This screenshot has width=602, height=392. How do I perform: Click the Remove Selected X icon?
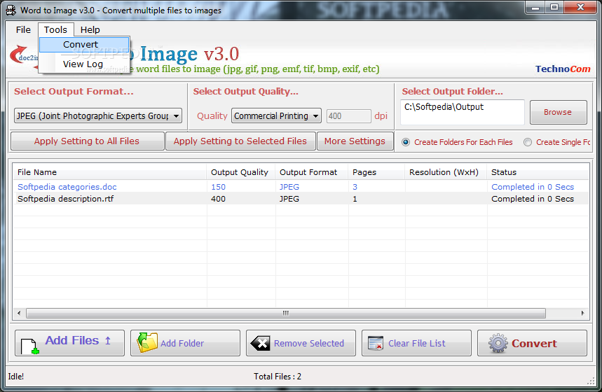[260, 343]
